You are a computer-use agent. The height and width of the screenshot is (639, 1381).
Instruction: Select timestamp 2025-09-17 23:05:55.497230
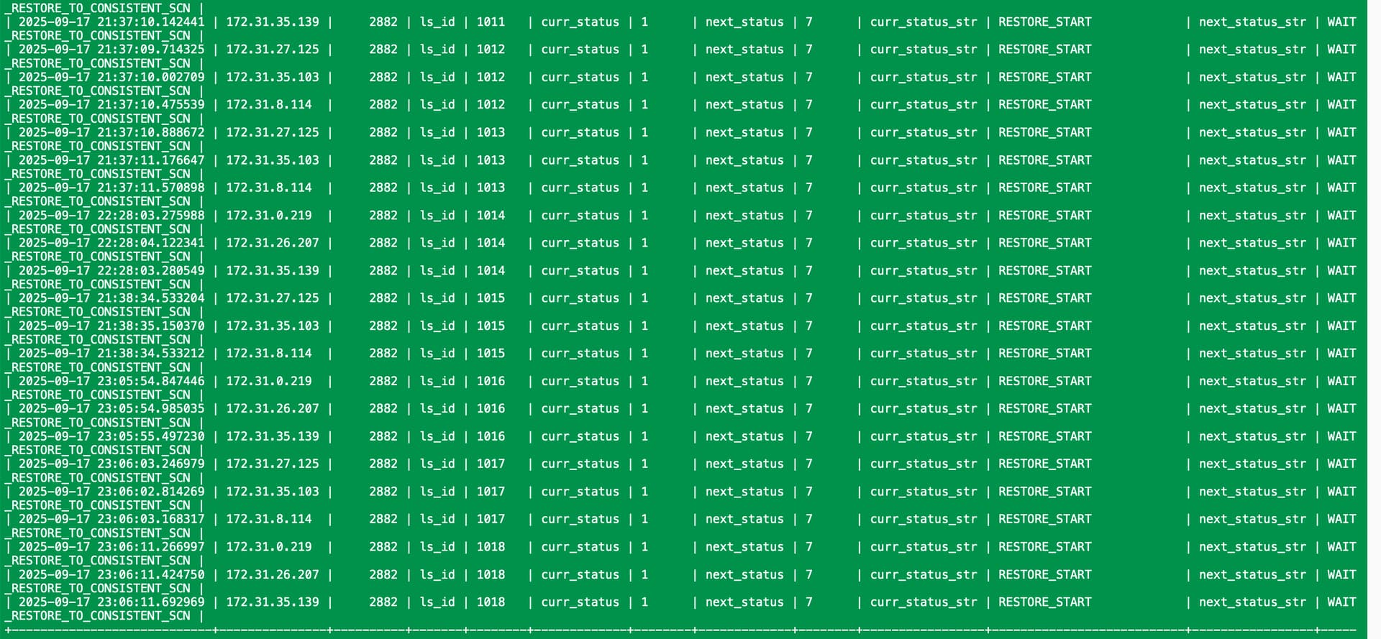click(111, 436)
